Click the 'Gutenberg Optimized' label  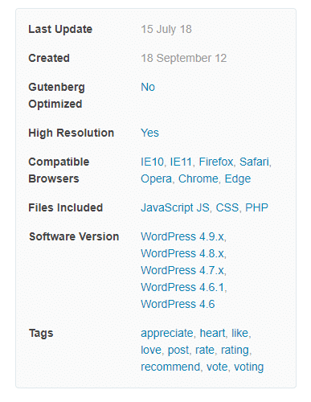[56, 96]
